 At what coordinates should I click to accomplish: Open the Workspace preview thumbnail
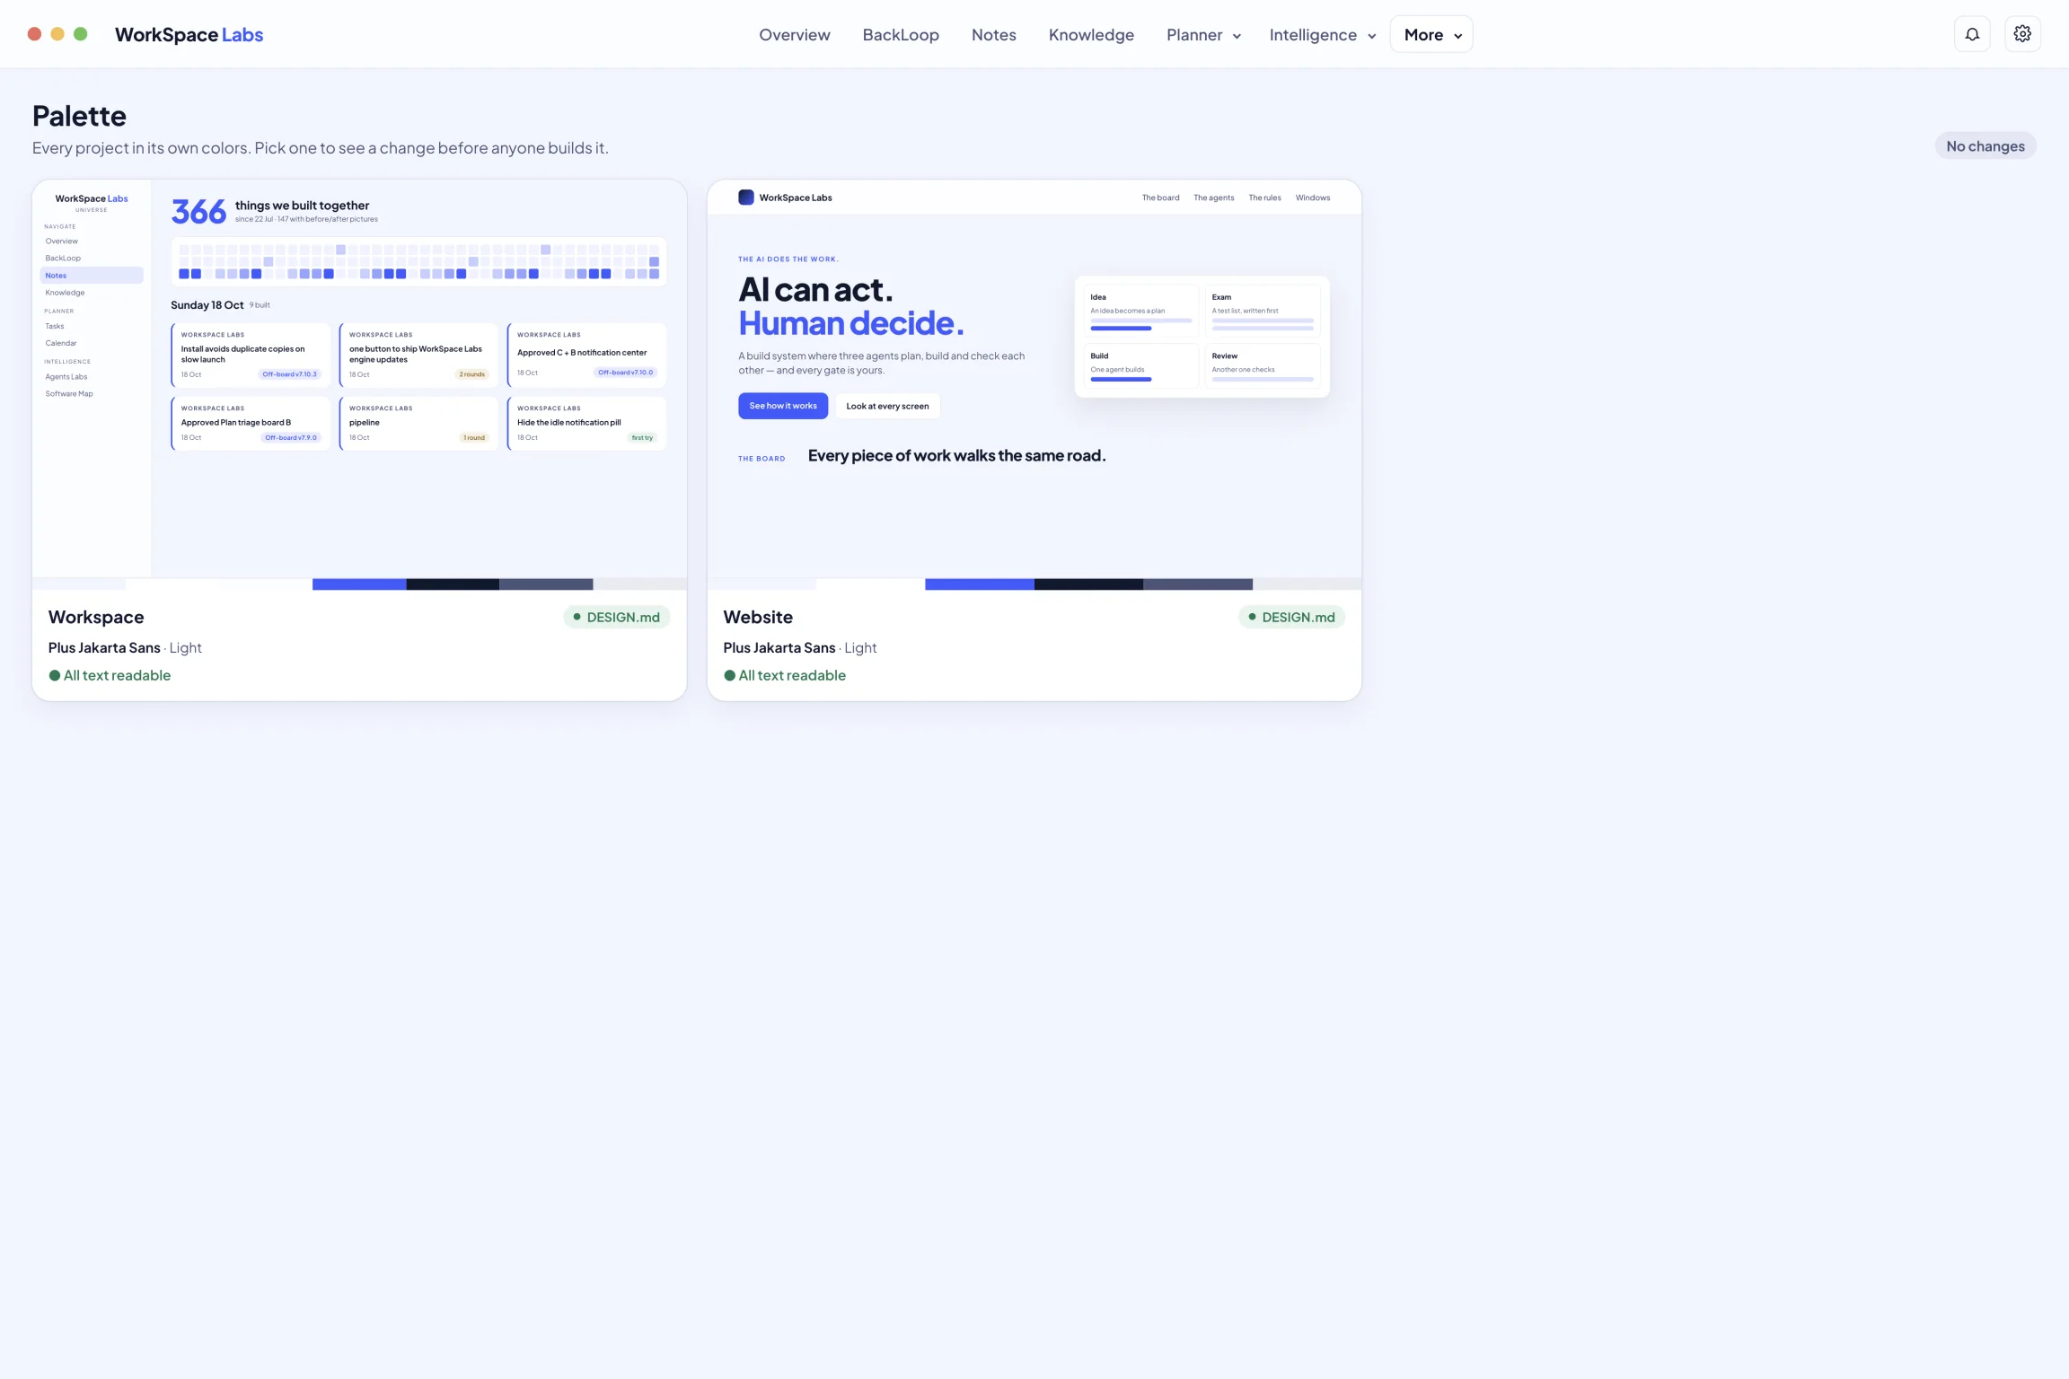coord(359,379)
